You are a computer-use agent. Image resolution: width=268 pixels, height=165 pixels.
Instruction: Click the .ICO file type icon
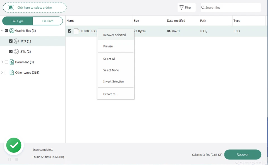pyautogui.click(x=16, y=41)
